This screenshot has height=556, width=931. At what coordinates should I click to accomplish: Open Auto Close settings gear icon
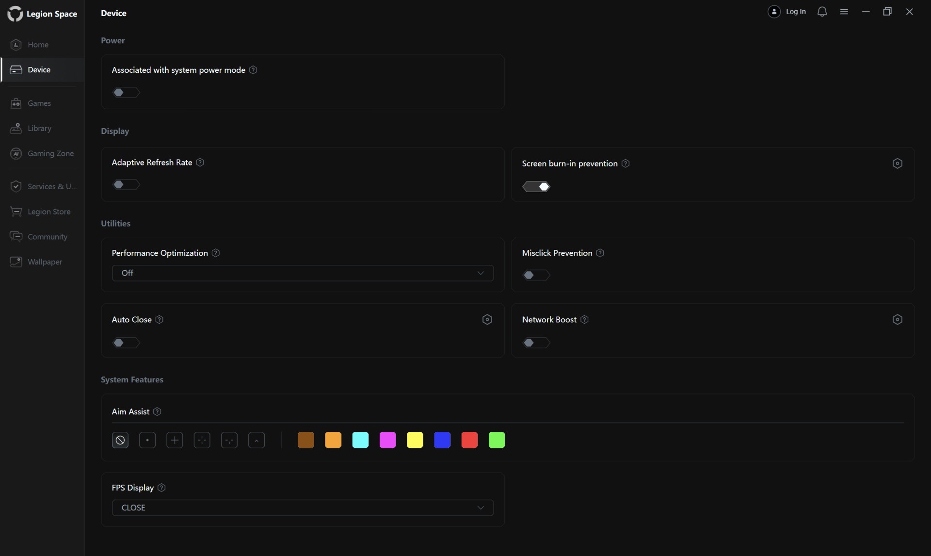tap(487, 320)
